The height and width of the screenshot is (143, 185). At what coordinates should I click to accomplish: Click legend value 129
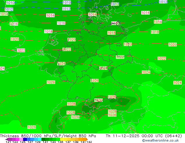point(38,142)
